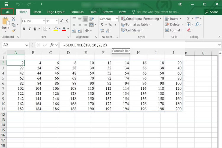Apply Accounting dollar format
This screenshot has width=222, height=148.
(102, 25)
